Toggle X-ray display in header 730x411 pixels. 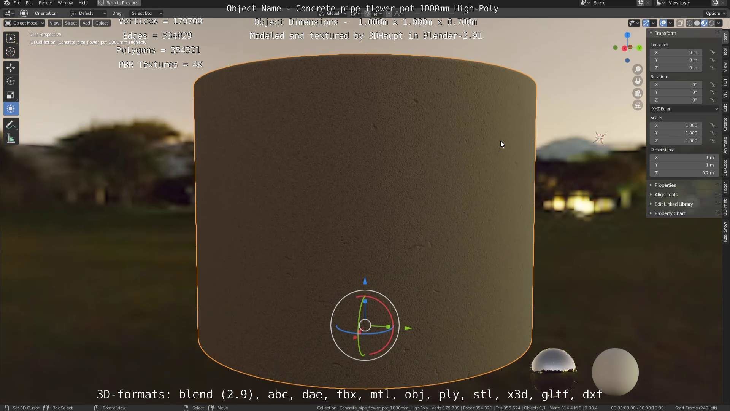pyautogui.click(x=680, y=23)
